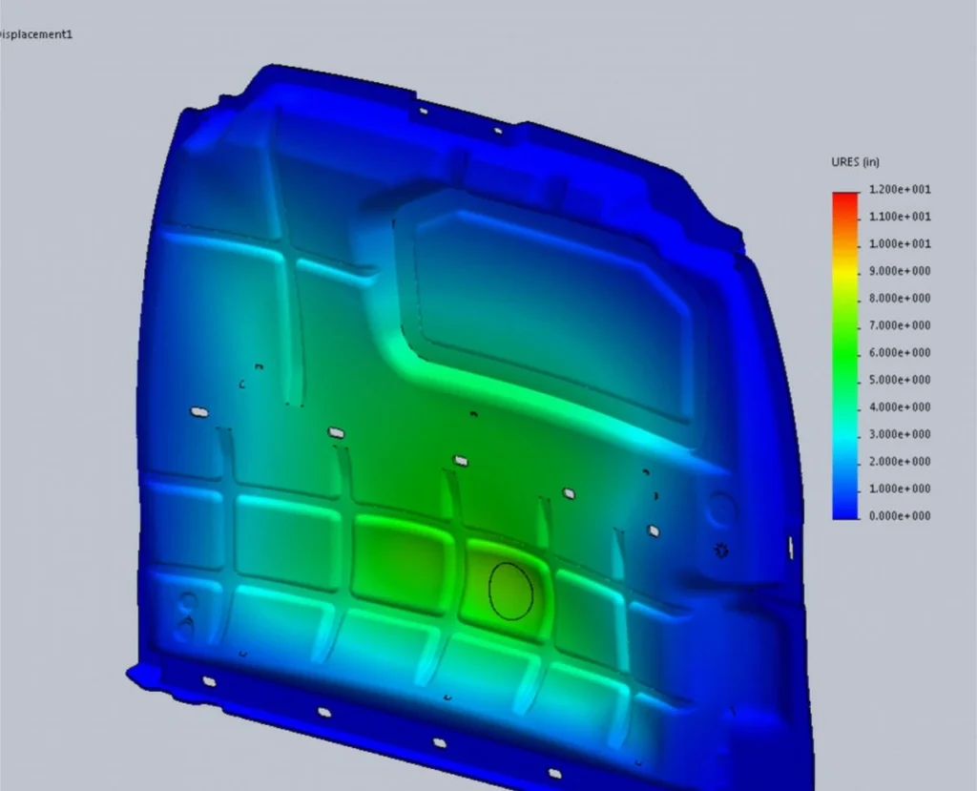Click the red top of the legend color bar

(x=845, y=198)
